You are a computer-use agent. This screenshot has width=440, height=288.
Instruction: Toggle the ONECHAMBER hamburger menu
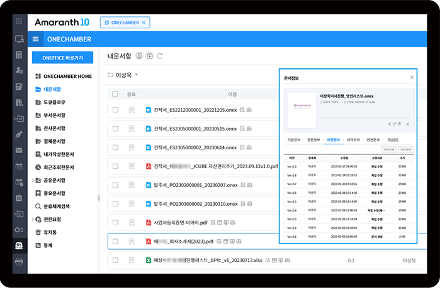click(x=36, y=39)
